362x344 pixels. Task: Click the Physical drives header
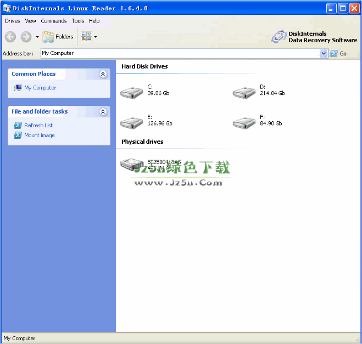coord(142,142)
